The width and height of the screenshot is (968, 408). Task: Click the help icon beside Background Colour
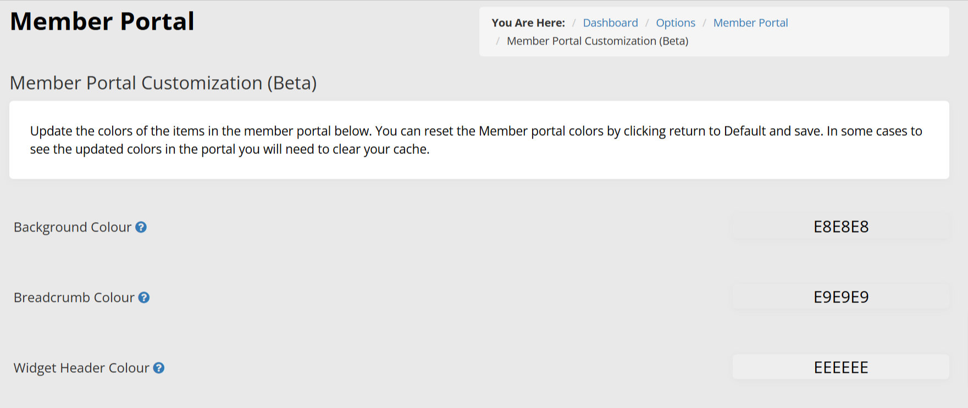pos(141,227)
